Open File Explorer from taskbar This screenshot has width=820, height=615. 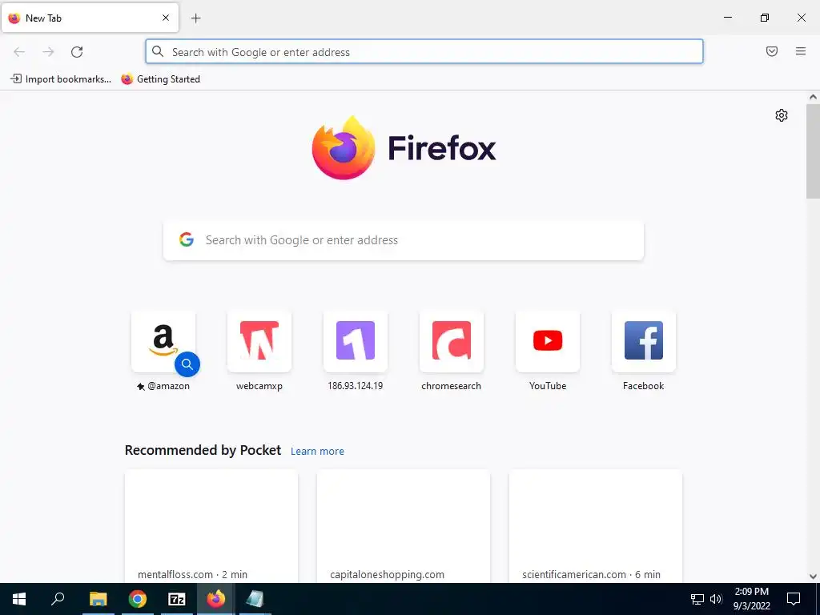click(98, 599)
